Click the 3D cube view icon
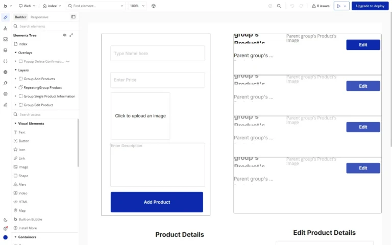The image size is (392, 245). 154,6
